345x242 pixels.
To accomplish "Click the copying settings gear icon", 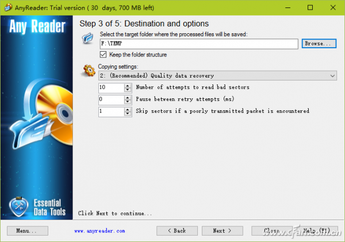I will click(89, 71).
